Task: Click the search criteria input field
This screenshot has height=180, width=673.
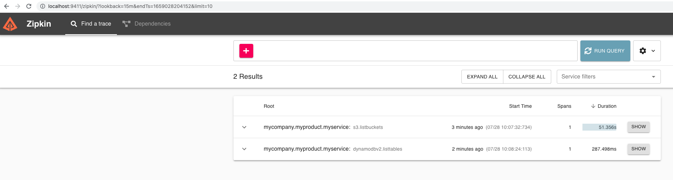Action: pos(413,51)
